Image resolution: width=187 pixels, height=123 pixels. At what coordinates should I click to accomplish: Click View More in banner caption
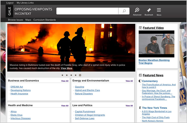click(x=66, y=68)
